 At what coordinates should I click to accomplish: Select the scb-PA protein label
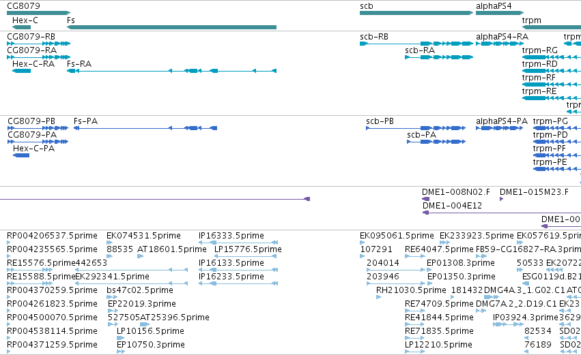[422, 135]
